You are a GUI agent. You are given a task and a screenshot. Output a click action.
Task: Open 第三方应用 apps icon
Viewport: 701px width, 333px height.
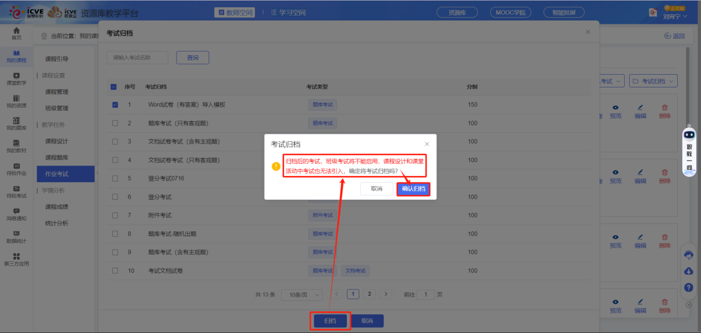[16, 259]
